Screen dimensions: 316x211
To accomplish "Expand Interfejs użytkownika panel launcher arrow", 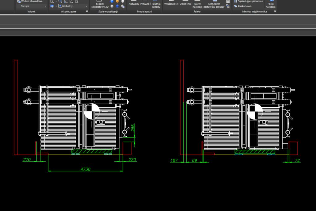I will click(275, 11).
